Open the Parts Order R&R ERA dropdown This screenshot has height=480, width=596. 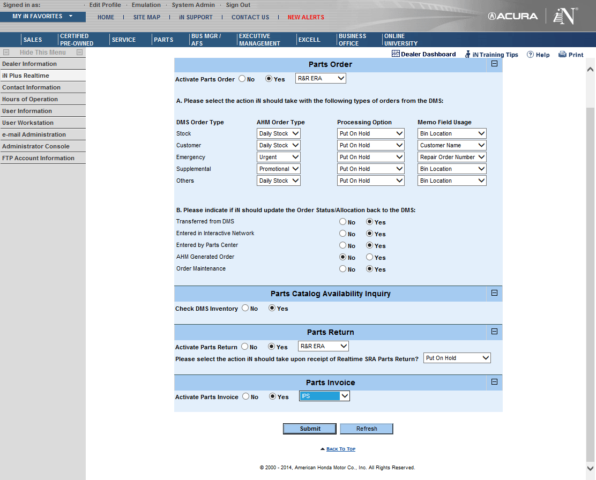tap(321, 78)
